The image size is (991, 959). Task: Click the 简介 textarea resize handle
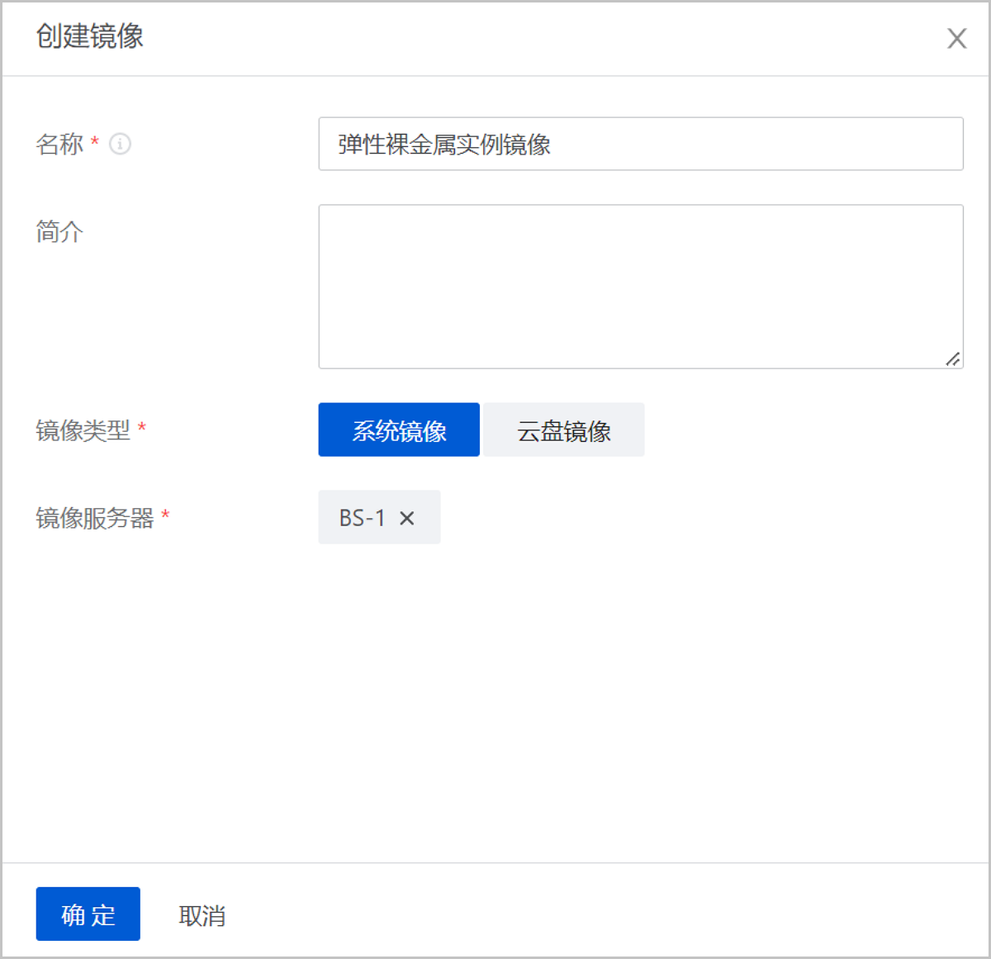[952, 358]
